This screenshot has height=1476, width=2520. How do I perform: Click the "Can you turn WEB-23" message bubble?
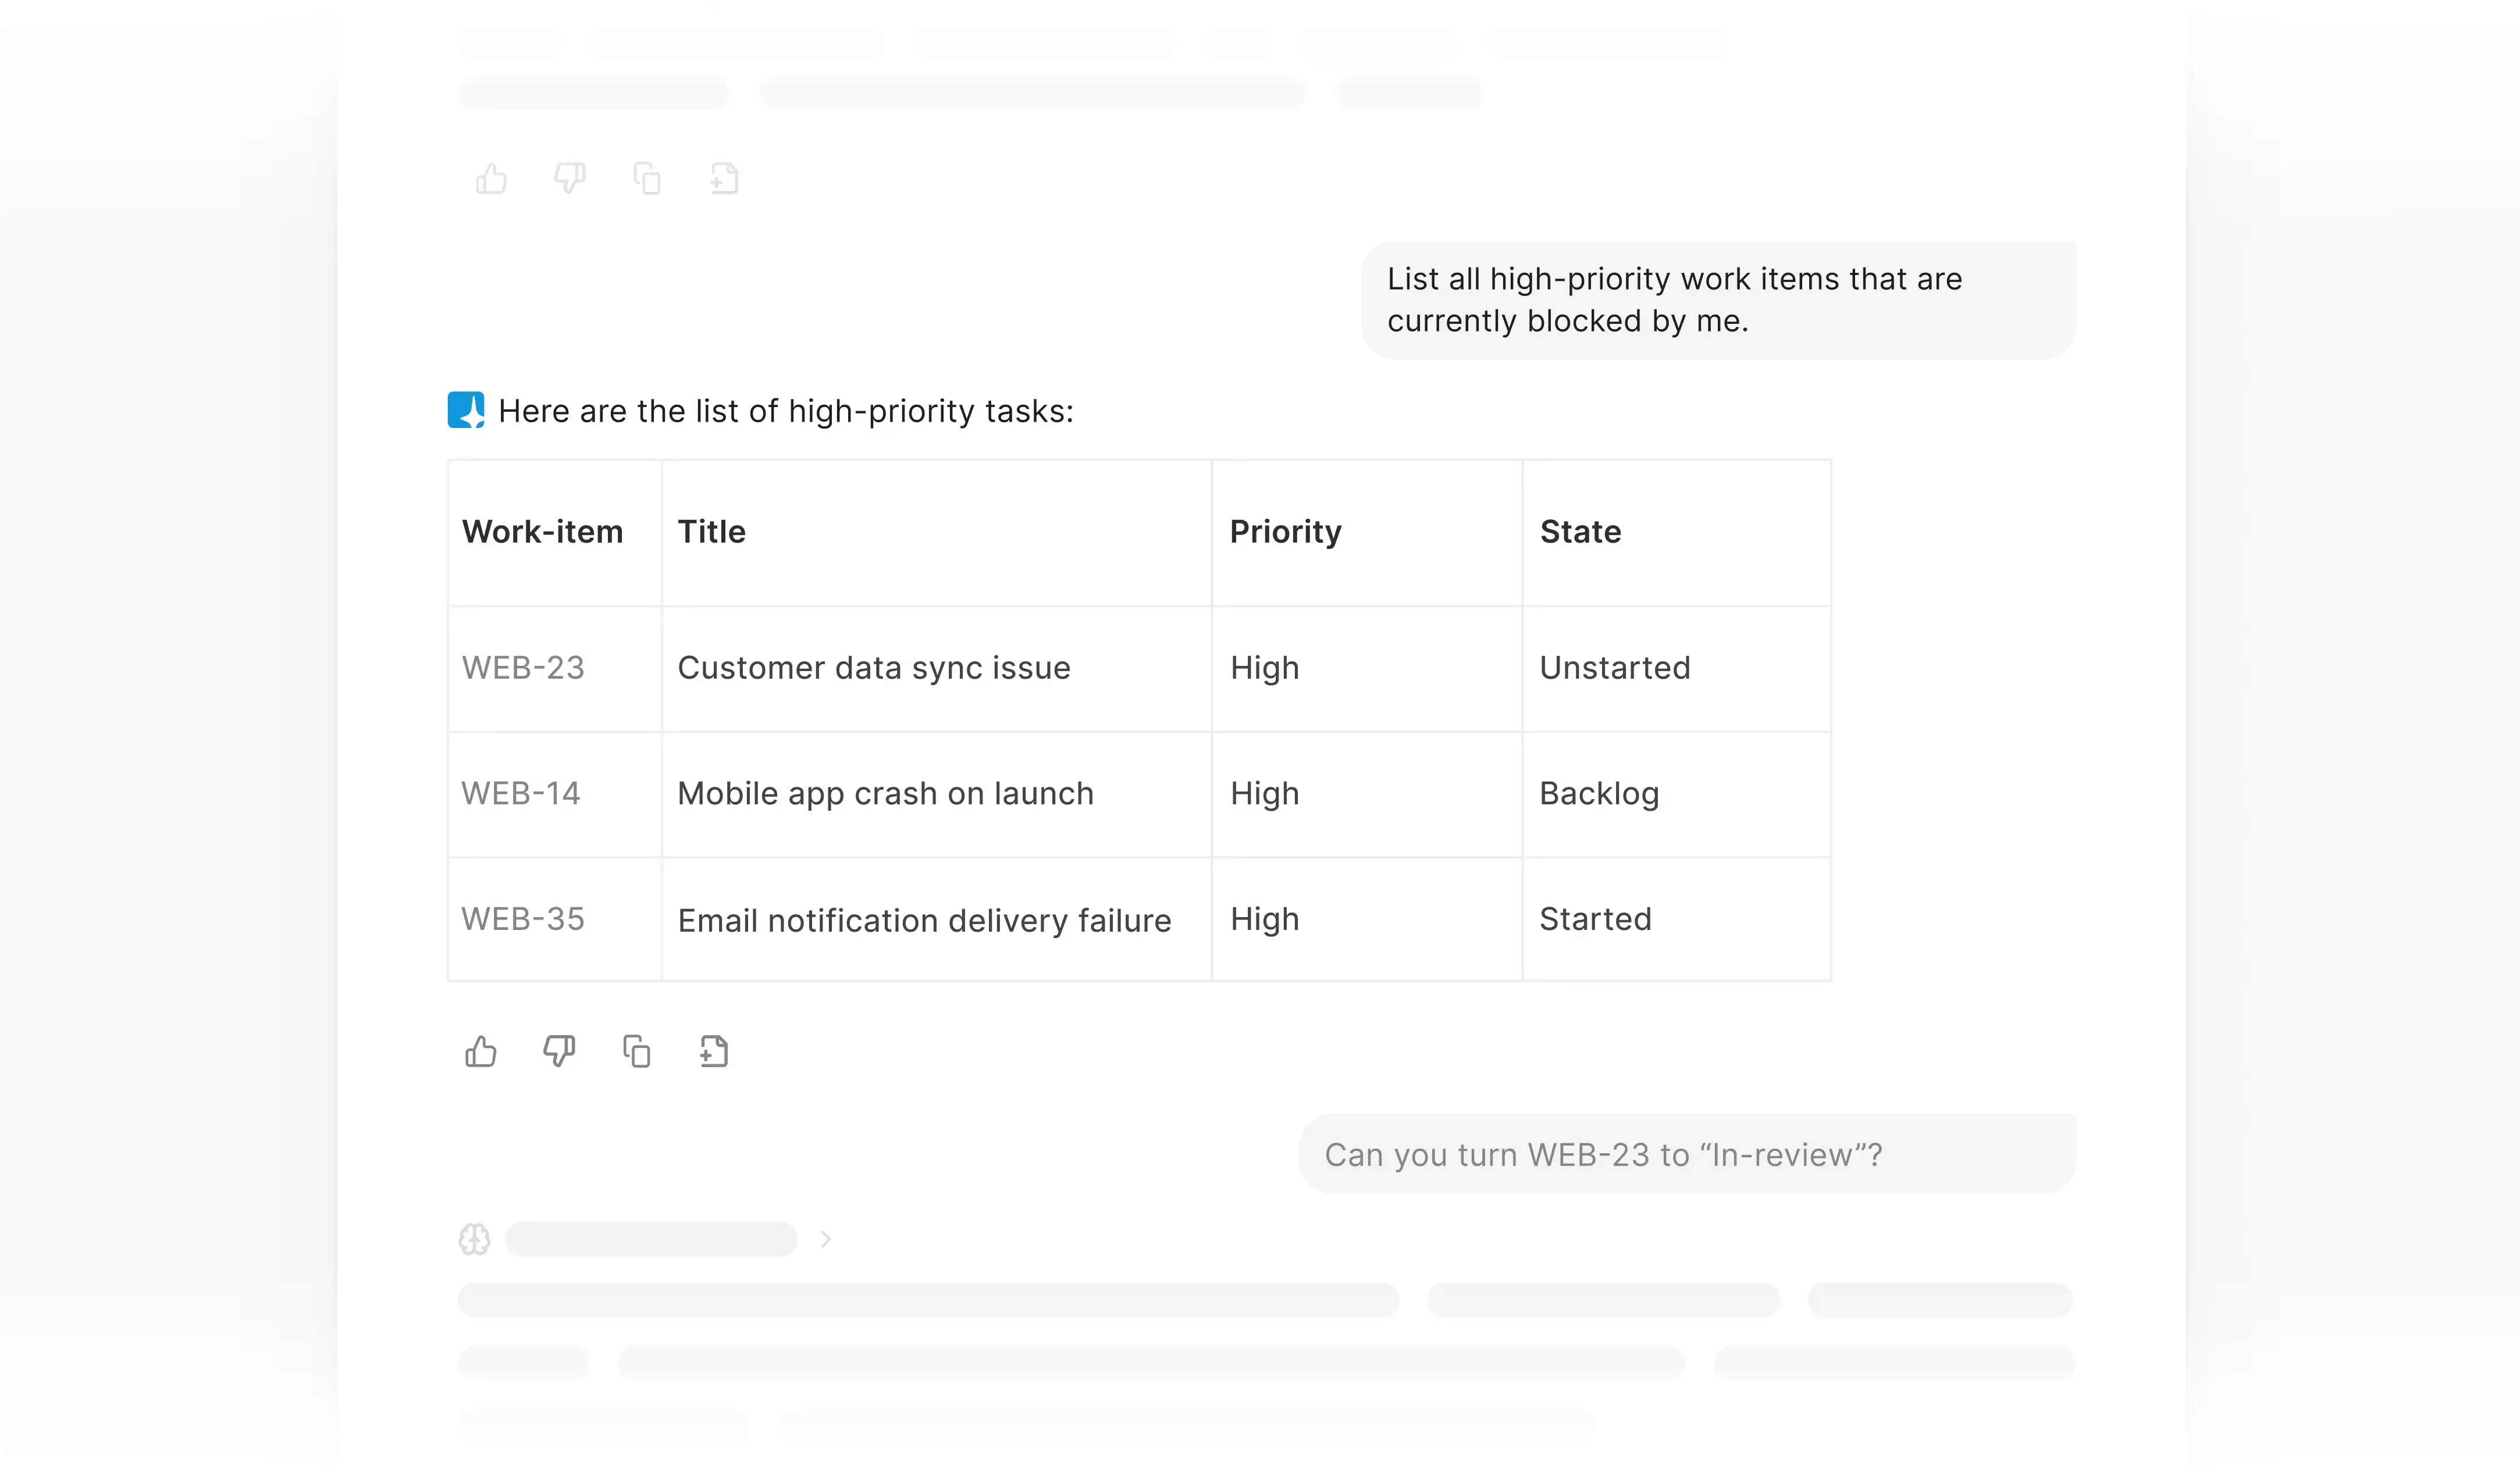[1687, 1154]
